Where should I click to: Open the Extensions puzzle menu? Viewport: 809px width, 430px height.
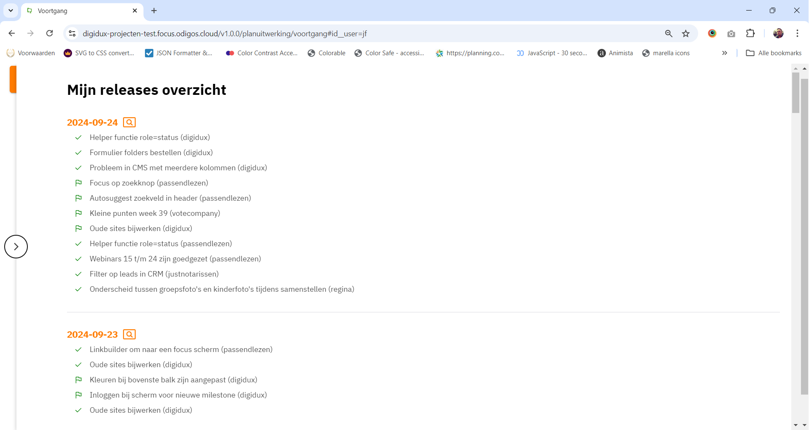[750, 33]
